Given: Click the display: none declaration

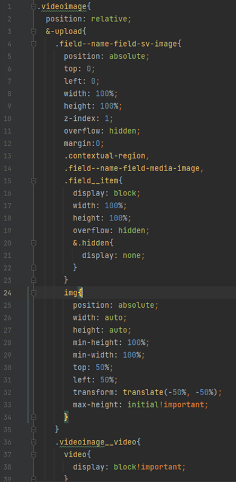Looking at the screenshot, I should coord(113,256).
